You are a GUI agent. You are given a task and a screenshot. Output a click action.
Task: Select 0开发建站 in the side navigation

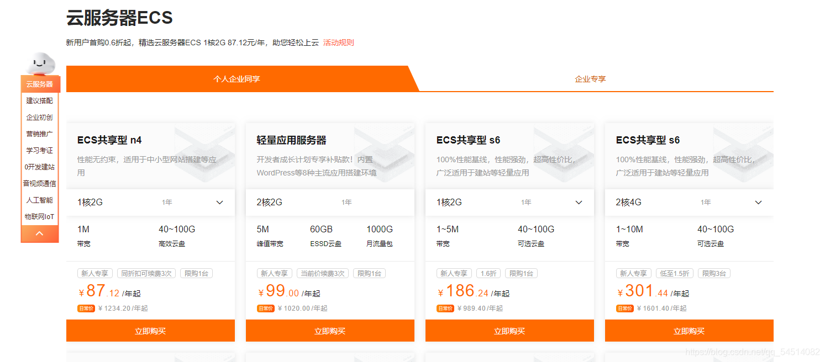[40, 167]
